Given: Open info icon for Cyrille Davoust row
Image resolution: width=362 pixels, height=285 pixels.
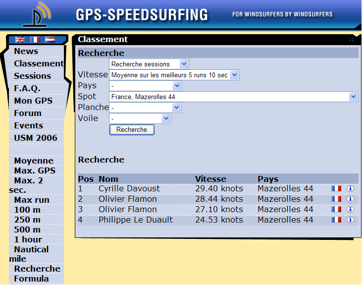Looking at the screenshot, I should tap(350, 189).
